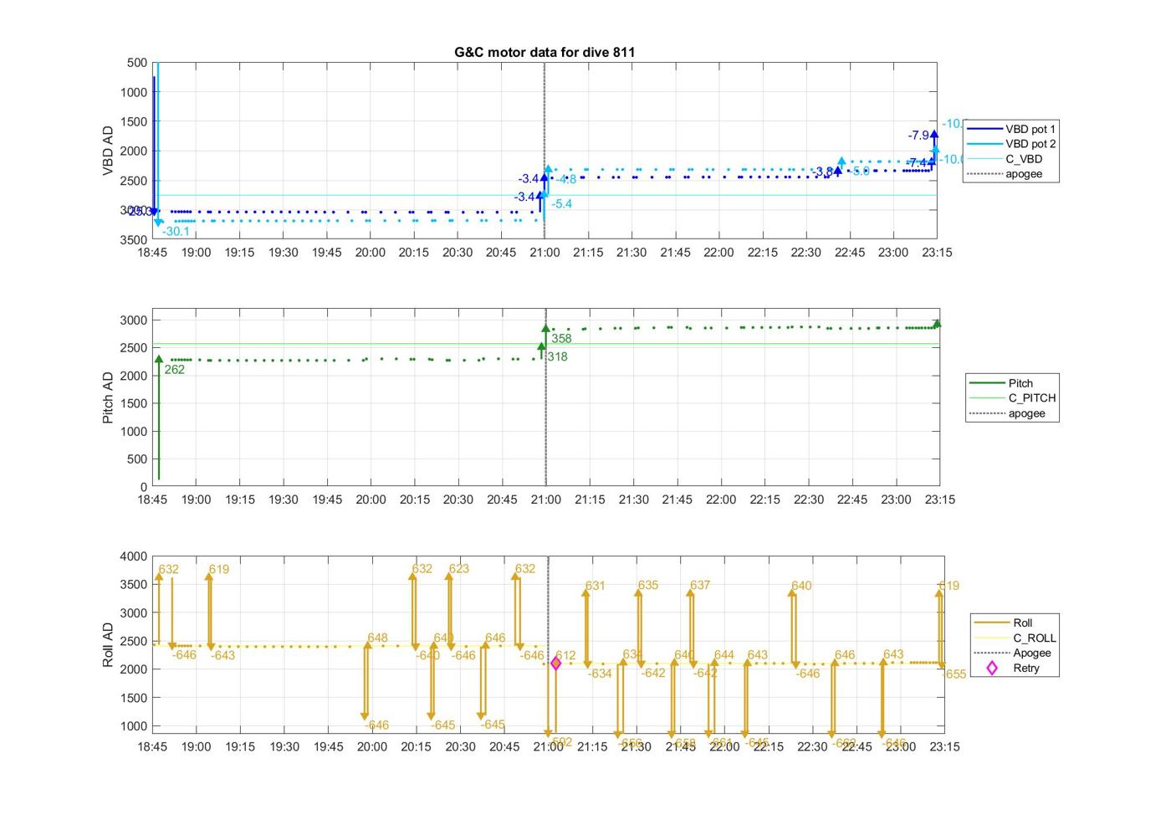1171x825 pixels.
Task: Click the "637" data label in the Roll plot
Action: pyautogui.click(x=700, y=586)
